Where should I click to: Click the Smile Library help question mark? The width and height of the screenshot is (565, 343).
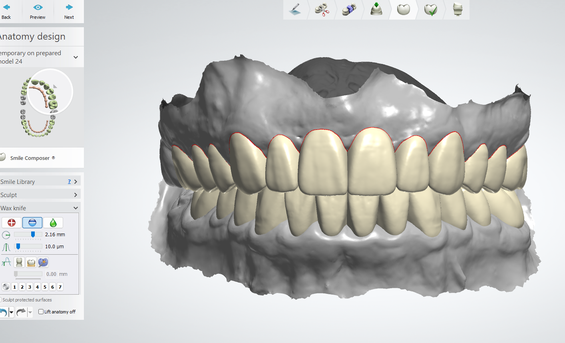(69, 181)
